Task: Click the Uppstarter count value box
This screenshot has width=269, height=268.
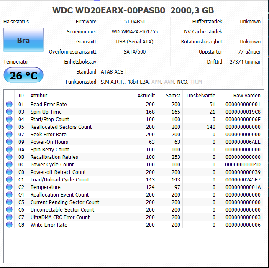Action: (x=243, y=52)
